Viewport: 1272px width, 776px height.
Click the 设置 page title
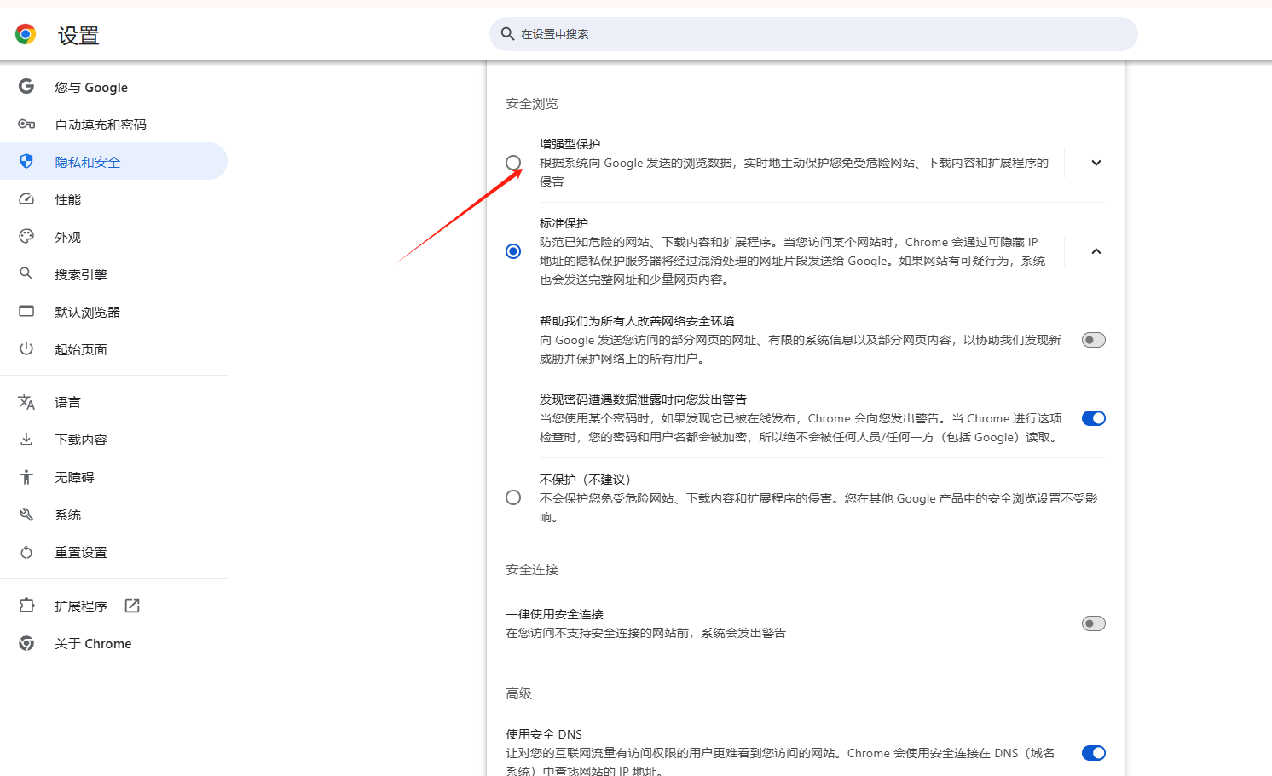click(x=78, y=36)
